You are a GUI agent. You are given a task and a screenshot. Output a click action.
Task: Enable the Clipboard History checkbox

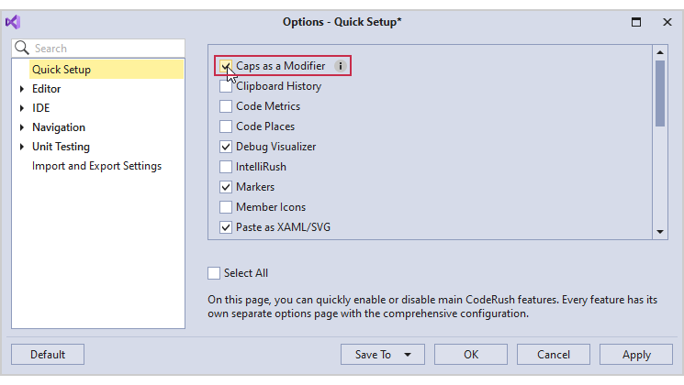coord(226,86)
